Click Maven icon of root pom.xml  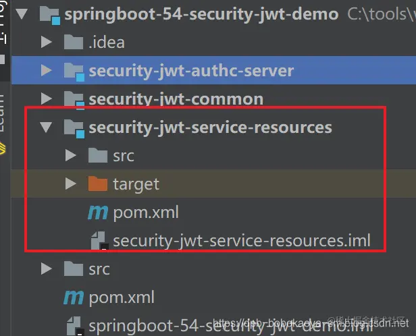74,298
